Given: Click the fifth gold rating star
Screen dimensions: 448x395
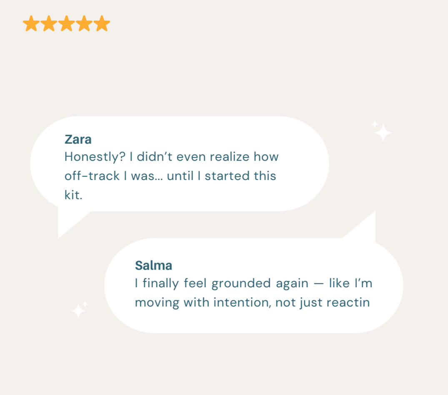Looking at the screenshot, I should tap(101, 24).
